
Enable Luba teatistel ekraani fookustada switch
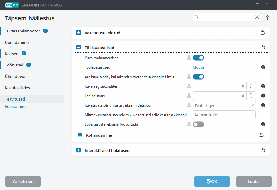pyautogui.click(x=198, y=124)
